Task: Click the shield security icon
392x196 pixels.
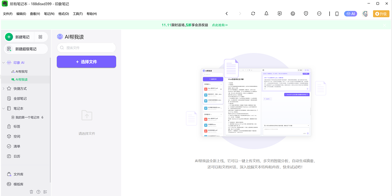Action: click(306, 14)
